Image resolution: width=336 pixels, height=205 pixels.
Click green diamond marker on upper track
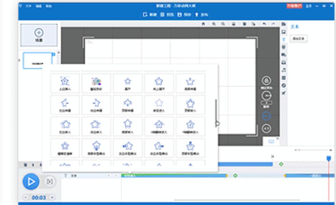tap(281, 164)
